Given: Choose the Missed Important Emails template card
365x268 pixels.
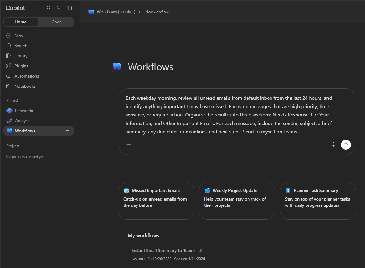Looking at the screenshot, I should pyautogui.click(x=156, y=201).
